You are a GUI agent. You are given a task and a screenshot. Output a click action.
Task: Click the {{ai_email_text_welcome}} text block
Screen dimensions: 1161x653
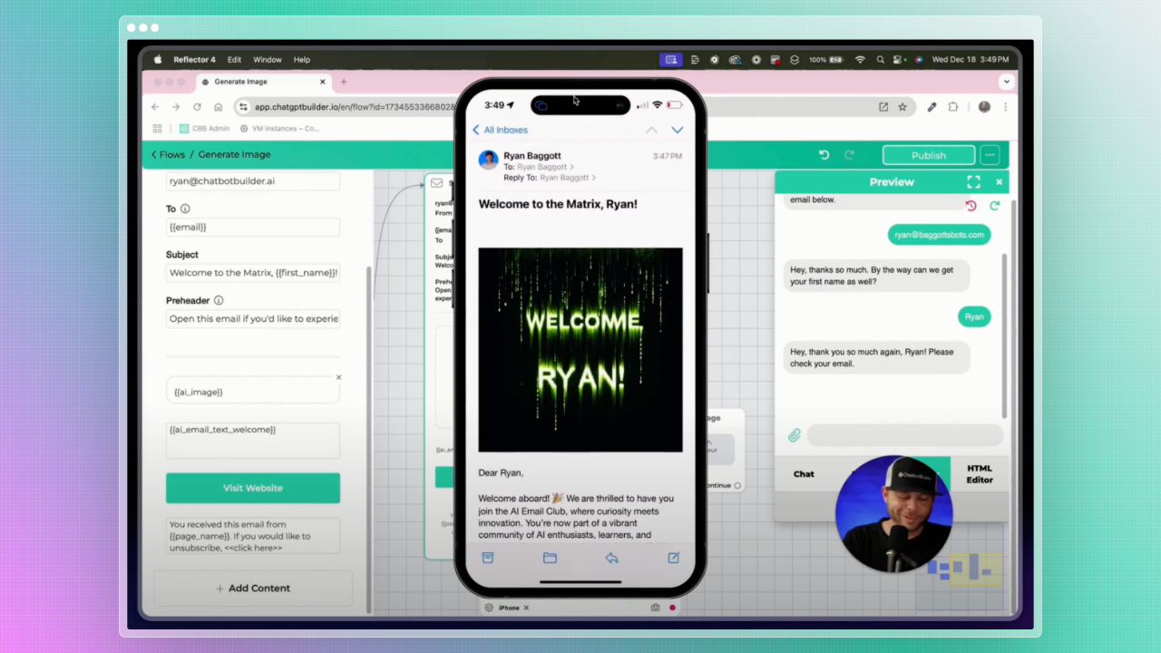[253, 441]
